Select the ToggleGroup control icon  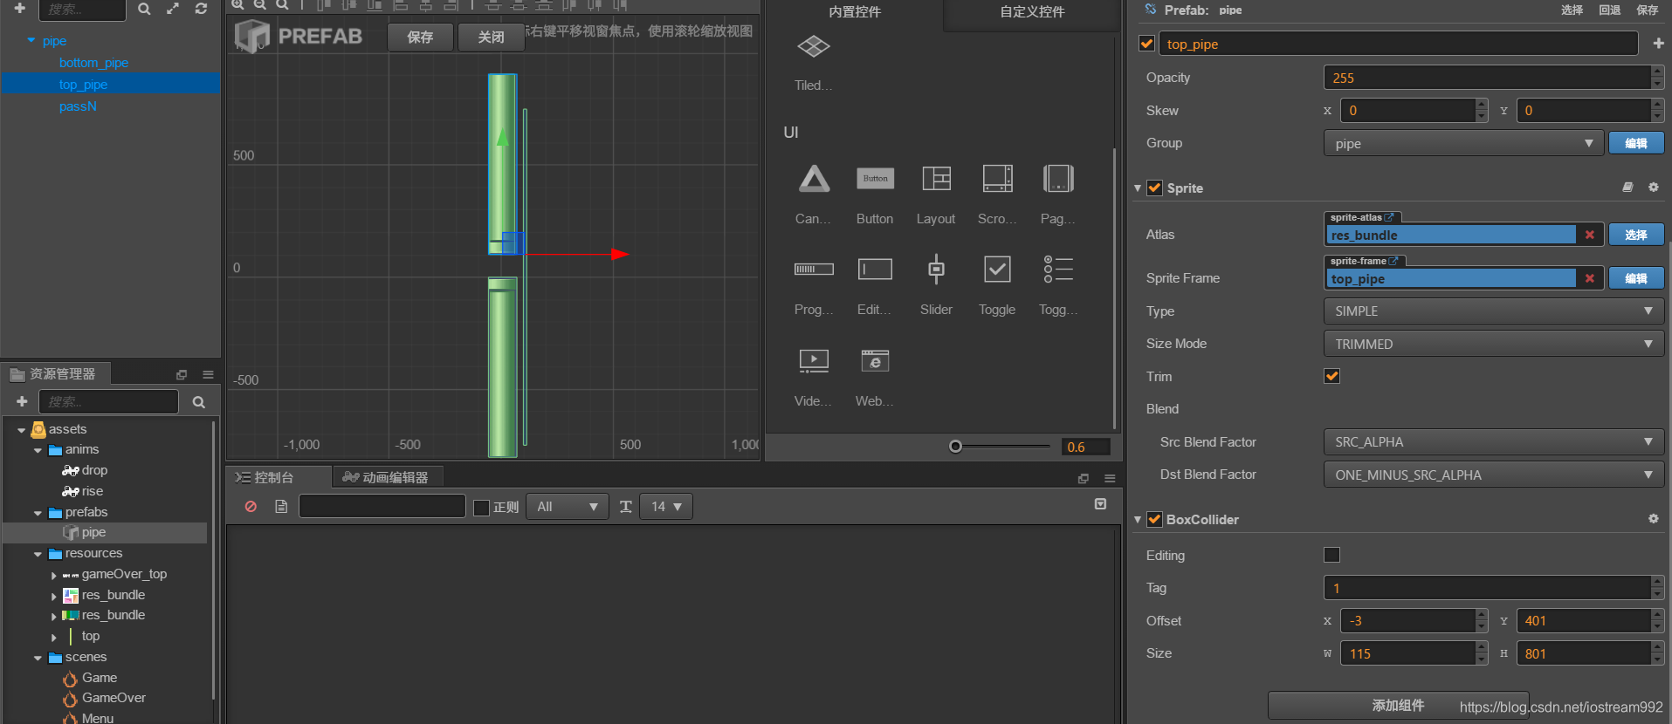pos(1058,270)
